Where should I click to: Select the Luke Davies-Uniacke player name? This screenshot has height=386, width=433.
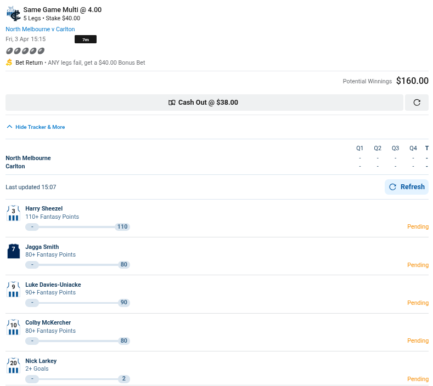53,285
